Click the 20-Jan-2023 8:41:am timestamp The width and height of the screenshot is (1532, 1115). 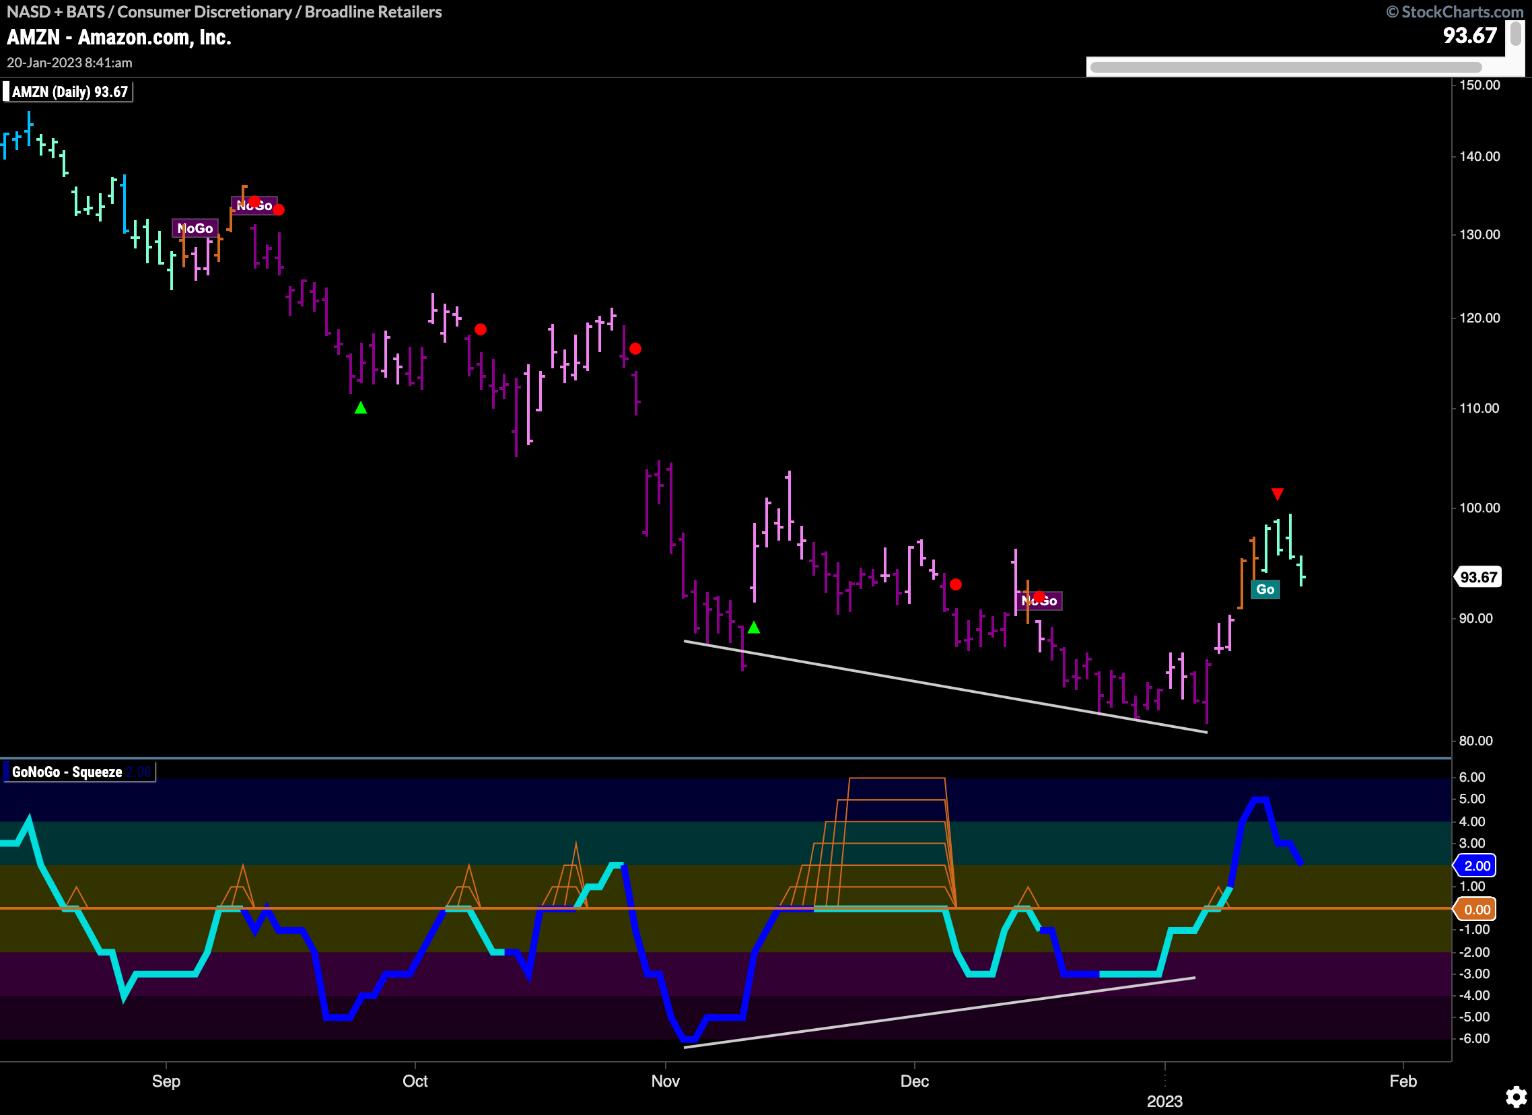point(69,62)
